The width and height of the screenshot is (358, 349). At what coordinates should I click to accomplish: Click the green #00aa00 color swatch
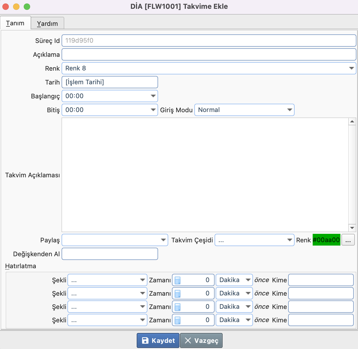click(326, 240)
